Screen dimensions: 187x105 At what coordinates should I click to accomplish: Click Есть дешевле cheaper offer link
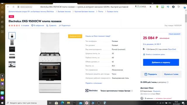coord(152,44)
